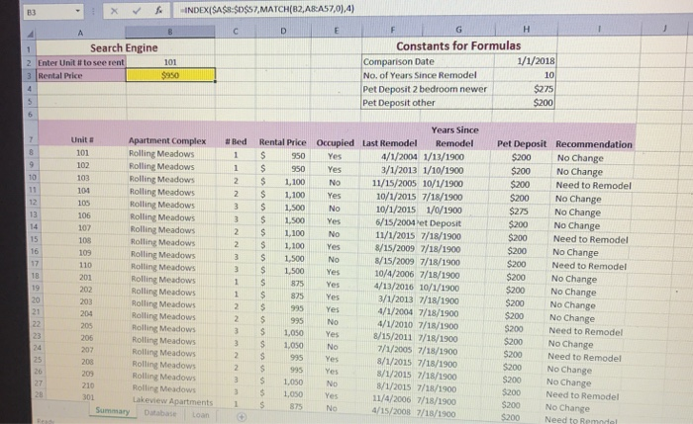
Task: Select column G header
Action: click(x=458, y=29)
